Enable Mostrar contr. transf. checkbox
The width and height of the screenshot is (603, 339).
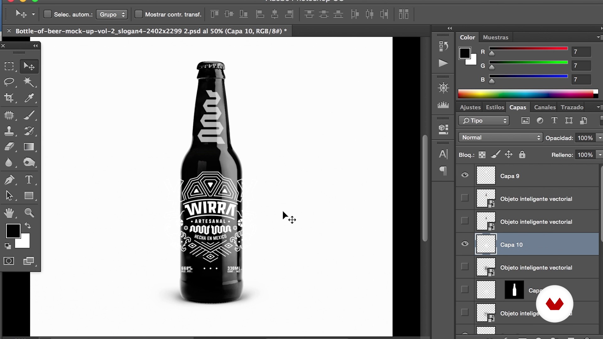tap(139, 14)
